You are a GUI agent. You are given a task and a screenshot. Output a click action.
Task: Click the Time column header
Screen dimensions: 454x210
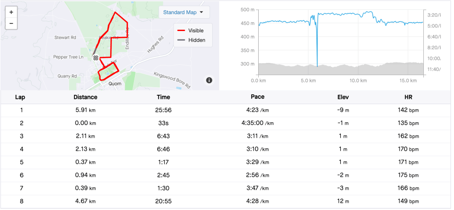163,97
